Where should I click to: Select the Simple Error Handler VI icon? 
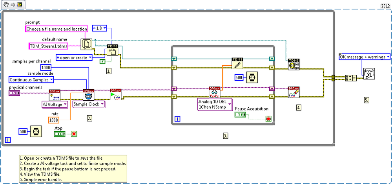tap(369, 74)
